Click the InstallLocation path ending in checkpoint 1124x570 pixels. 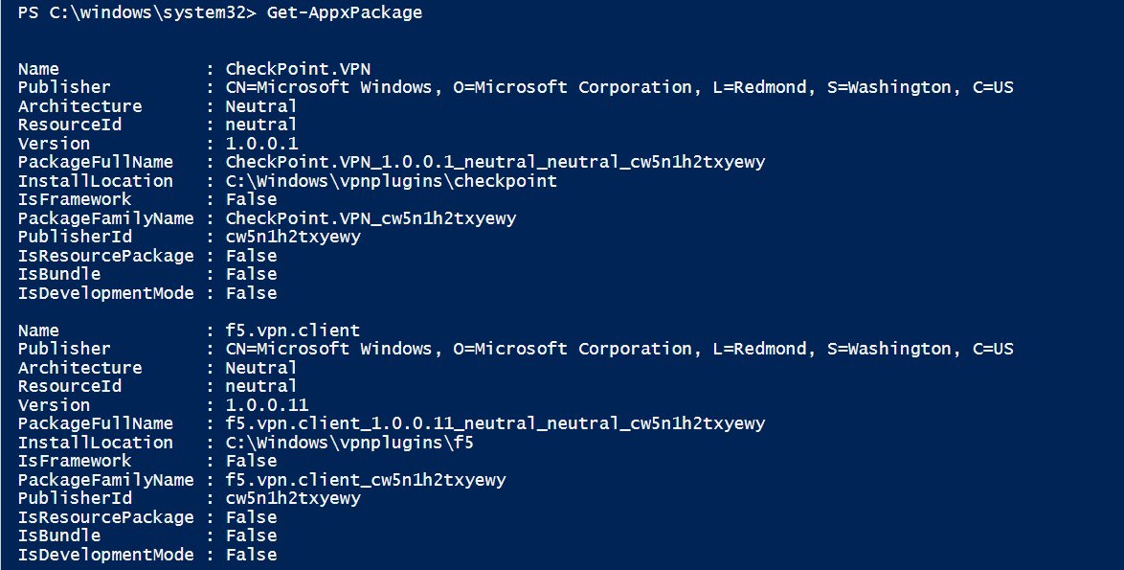(392, 181)
